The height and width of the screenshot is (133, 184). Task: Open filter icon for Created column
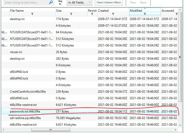point(113,14)
